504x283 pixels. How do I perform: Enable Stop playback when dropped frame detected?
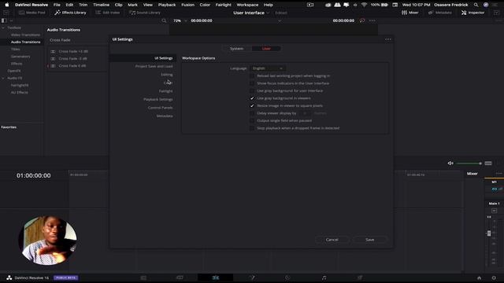point(252,128)
